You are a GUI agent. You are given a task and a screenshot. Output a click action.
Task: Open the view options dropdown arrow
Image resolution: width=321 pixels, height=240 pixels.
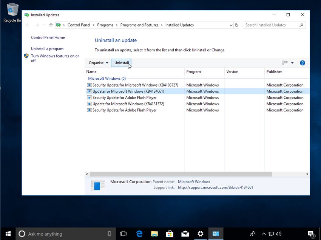(292, 63)
